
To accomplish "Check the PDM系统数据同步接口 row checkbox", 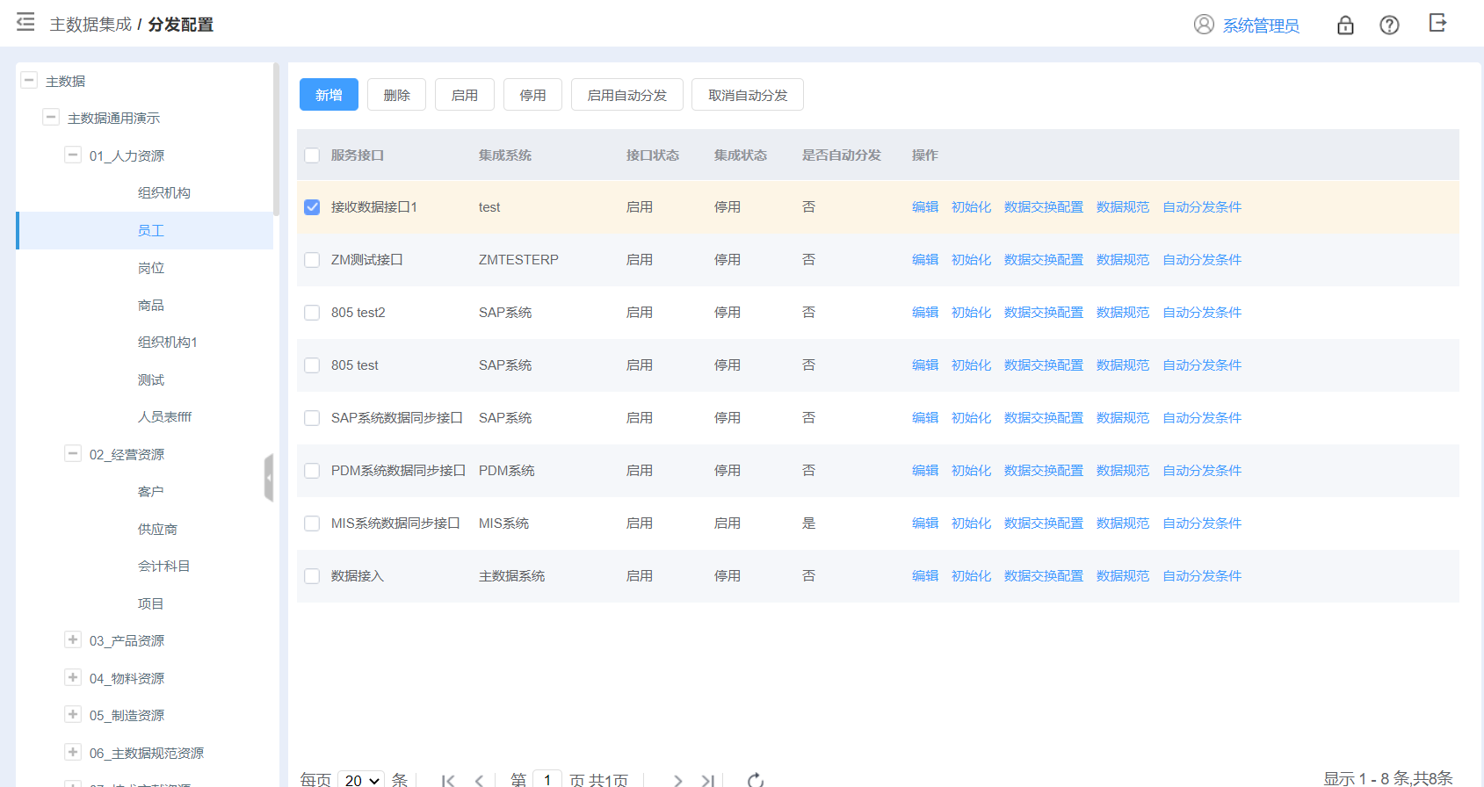I will tap(312, 471).
